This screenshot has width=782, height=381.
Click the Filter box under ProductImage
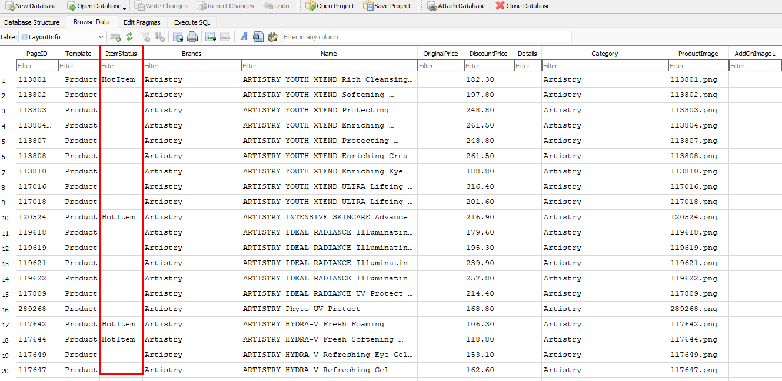(x=698, y=66)
